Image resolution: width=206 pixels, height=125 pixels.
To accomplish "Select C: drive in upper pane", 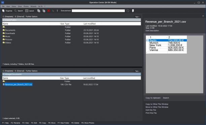I will pos(8,17).
